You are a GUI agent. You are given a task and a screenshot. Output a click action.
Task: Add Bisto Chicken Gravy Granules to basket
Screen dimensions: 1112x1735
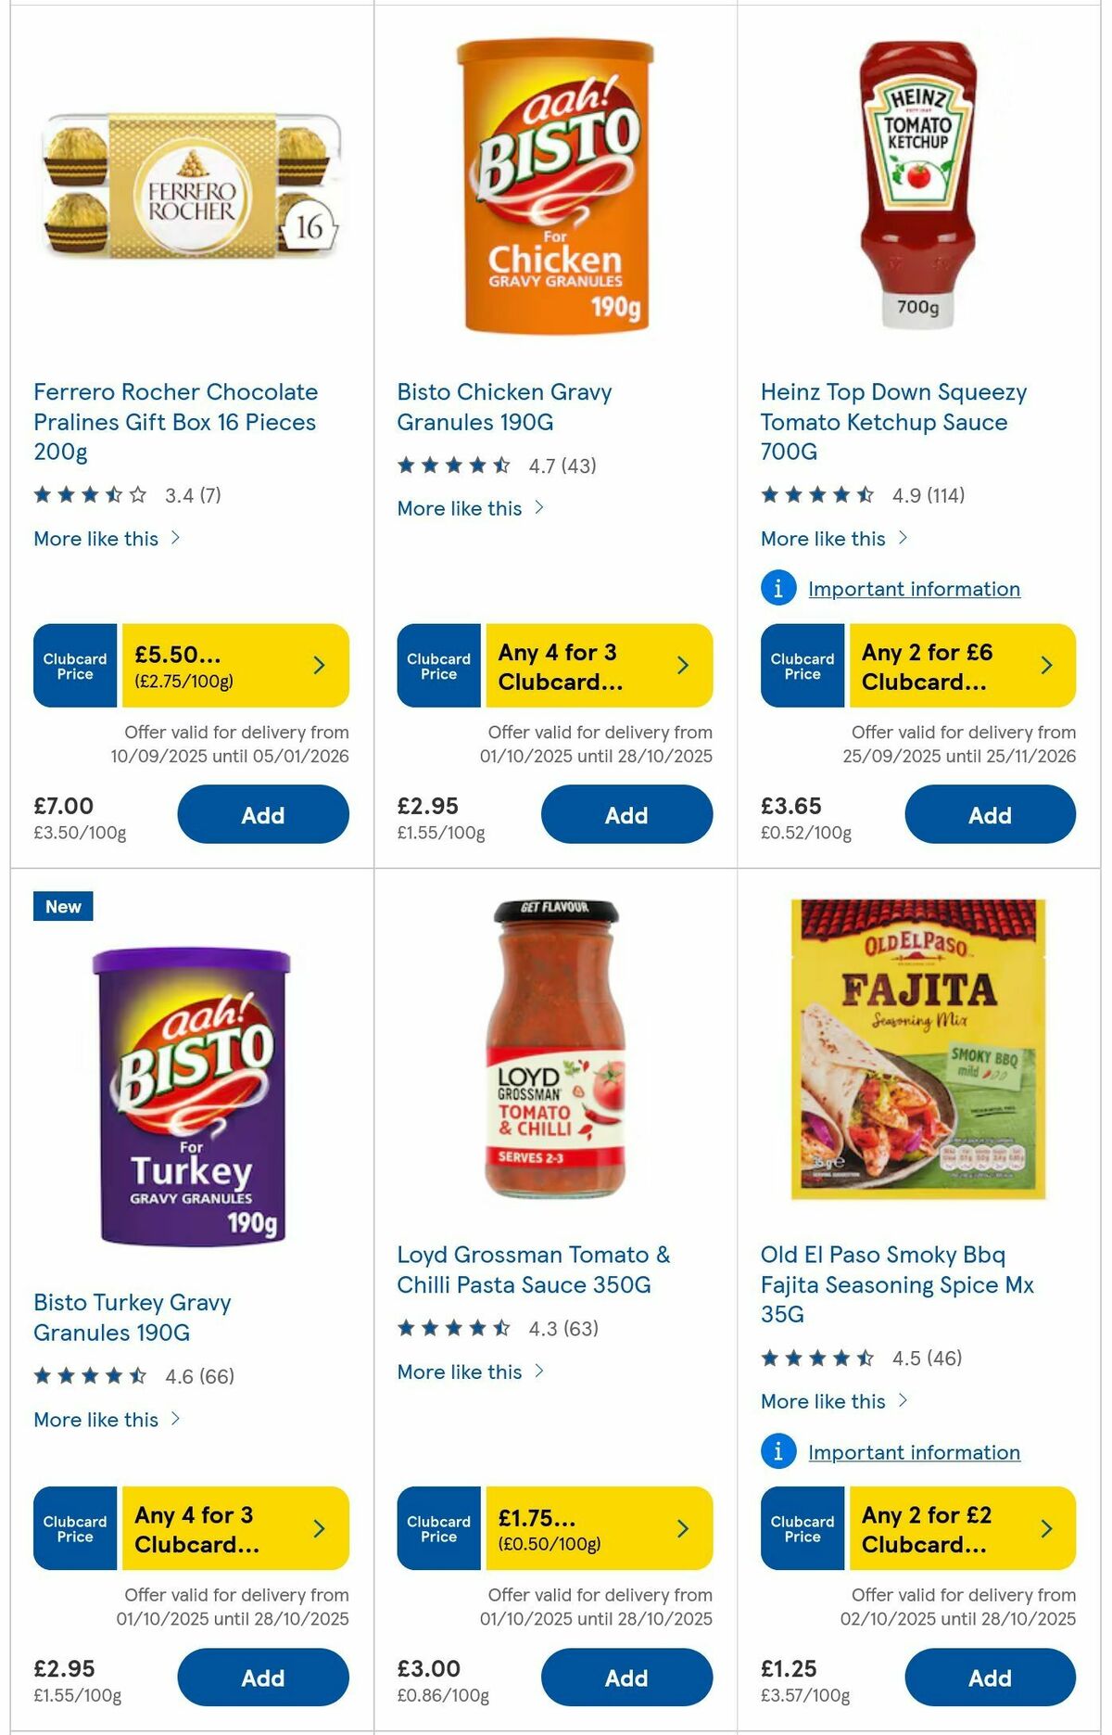[x=627, y=814]
